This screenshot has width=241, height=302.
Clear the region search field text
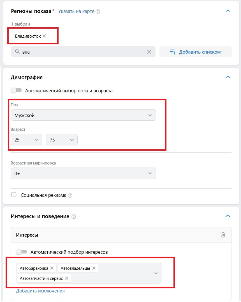click(149, 52)
